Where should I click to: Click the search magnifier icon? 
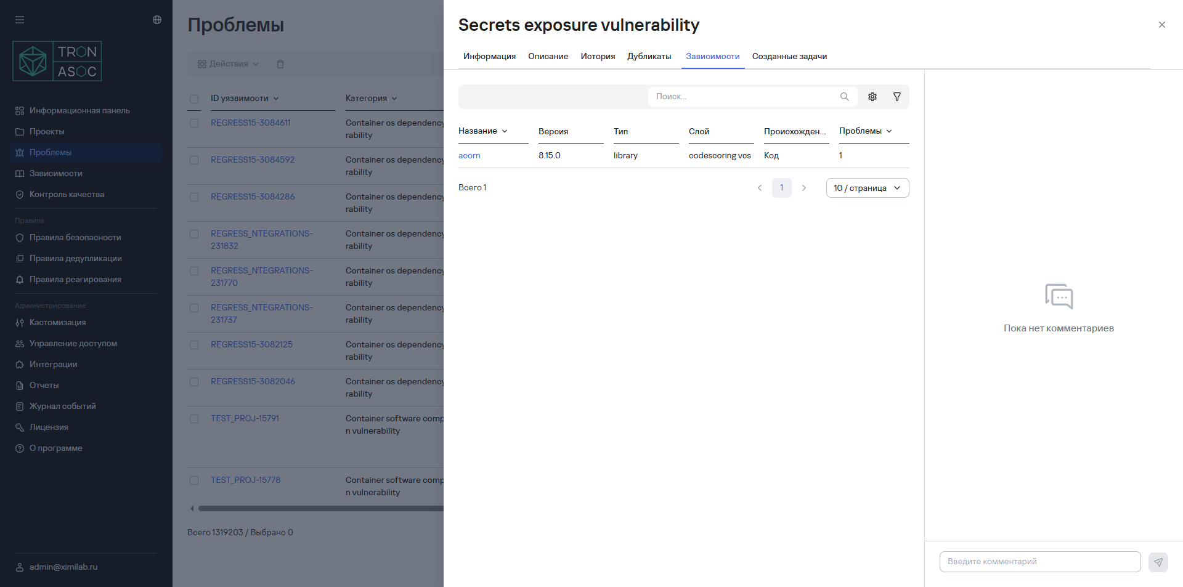pos(844,97)
